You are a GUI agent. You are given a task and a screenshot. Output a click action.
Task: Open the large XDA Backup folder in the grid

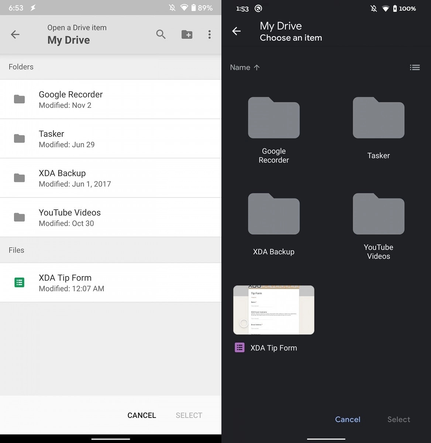274,214
